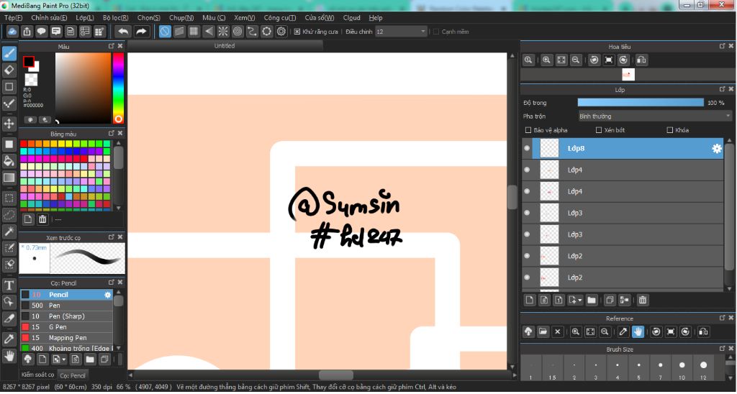Choose brush size 7 preset
This screenshot has height=394, width=737.
(x=661, y=367)
